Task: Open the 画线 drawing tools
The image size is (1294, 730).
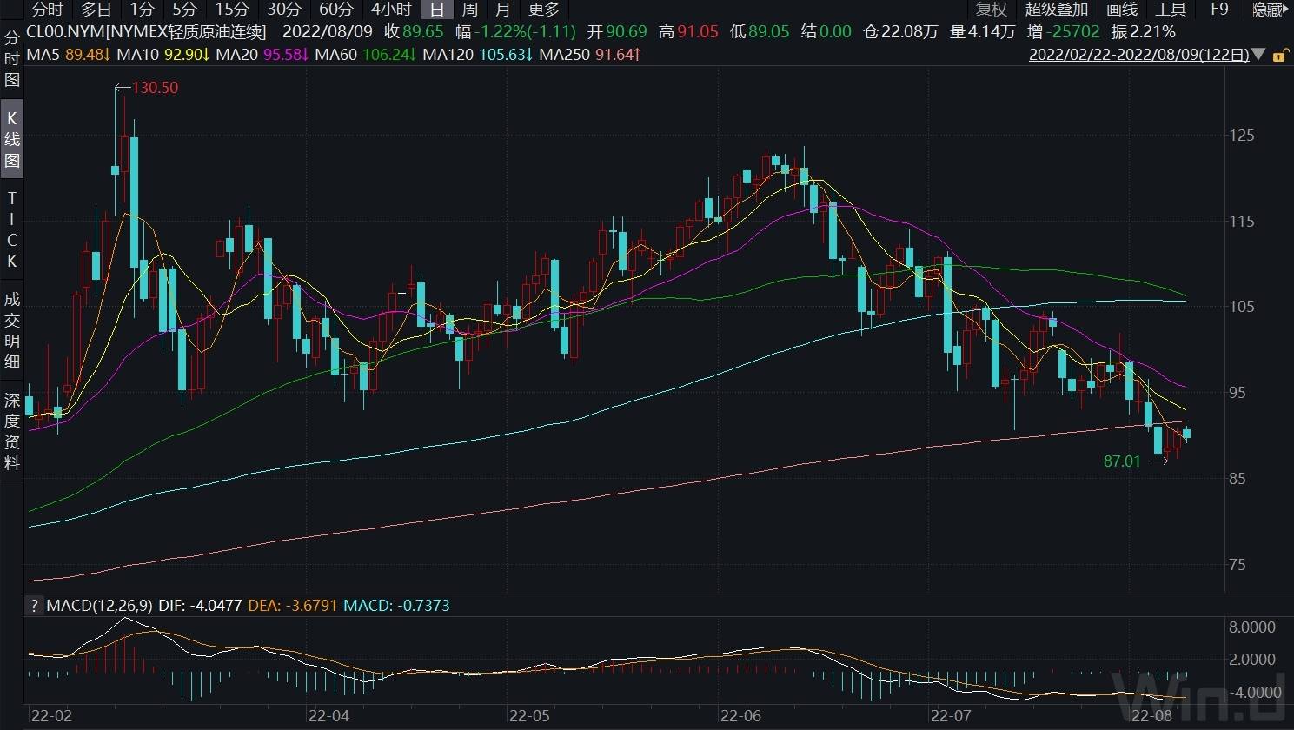Action: pyautogui.click(x=1121, y=10)
